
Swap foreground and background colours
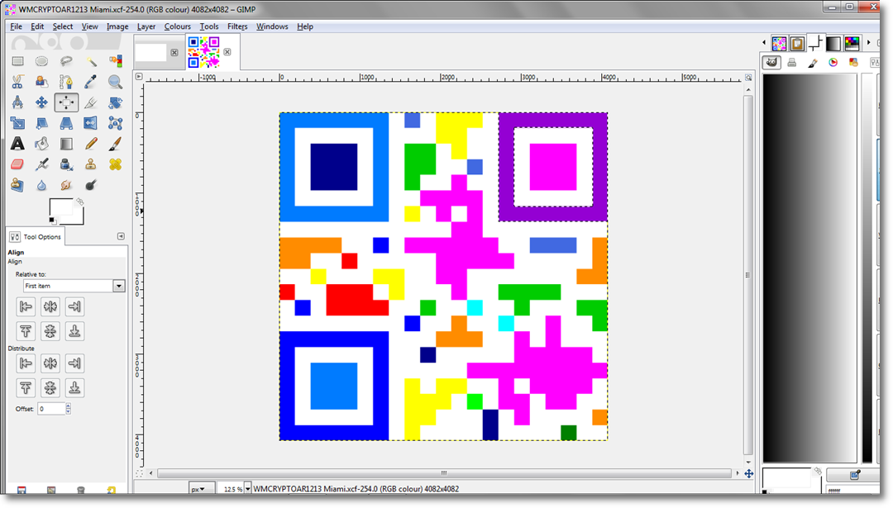coord(79,202)
